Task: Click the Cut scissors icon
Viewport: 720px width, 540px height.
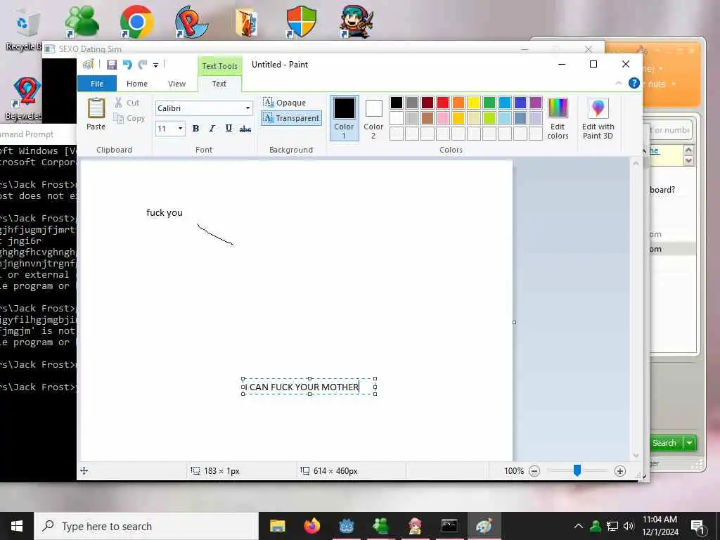Action: (x=118, y=103)
